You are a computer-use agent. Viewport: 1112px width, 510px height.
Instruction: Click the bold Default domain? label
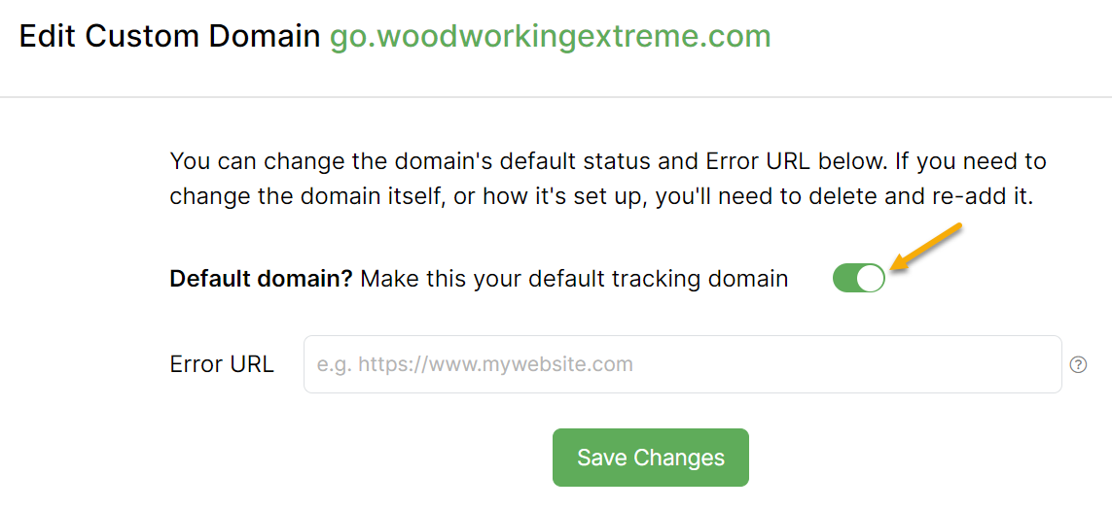261,280
